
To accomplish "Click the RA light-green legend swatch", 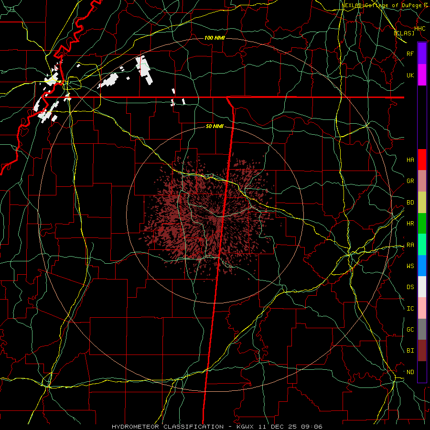I will point(422,245).
